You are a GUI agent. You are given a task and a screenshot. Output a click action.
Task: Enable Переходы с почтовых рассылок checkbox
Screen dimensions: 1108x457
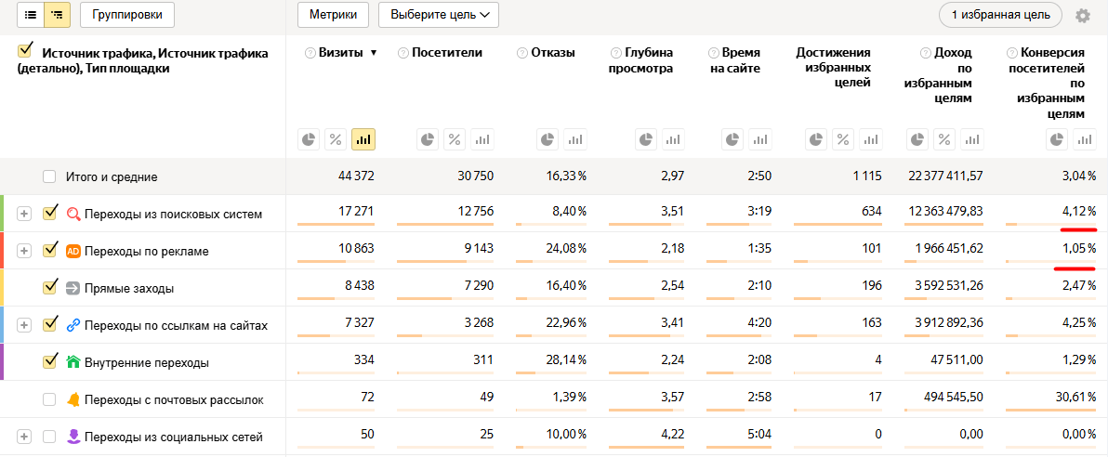[49, 399]
